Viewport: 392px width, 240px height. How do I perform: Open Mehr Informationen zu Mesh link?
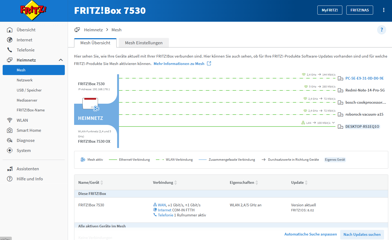coord(179,64)
